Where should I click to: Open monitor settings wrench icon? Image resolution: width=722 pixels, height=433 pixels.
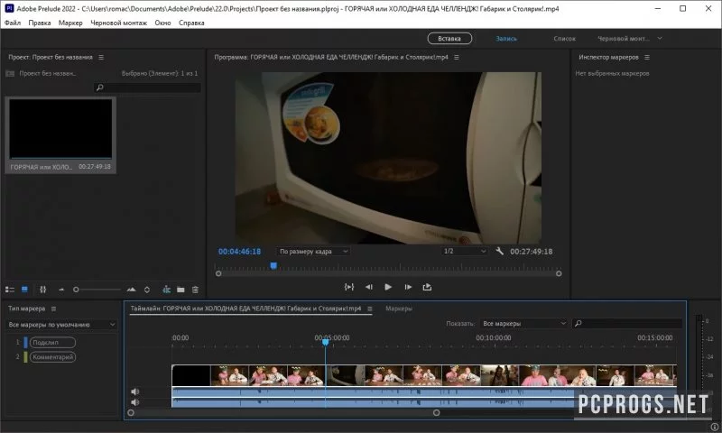[500, 251]
